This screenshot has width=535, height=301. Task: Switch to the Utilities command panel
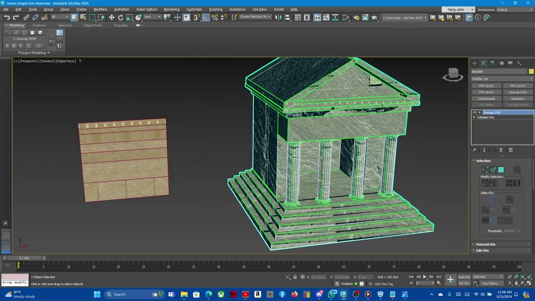(x=519, y=63)
